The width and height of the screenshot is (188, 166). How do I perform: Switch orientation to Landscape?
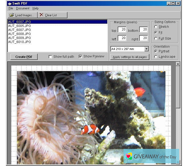[x=156, y=57]
